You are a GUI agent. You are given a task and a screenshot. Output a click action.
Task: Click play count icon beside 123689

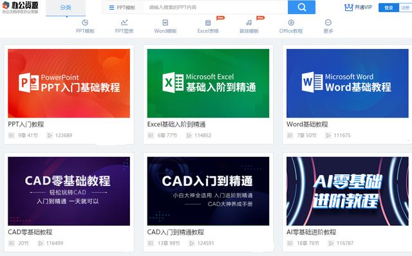point(50,136)
